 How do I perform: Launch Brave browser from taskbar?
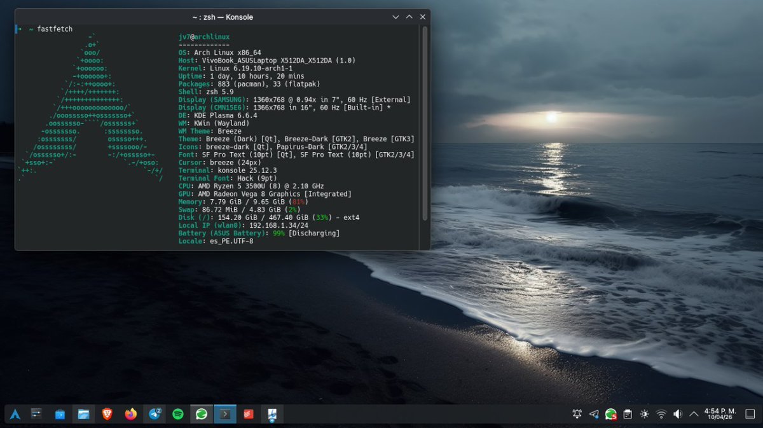pyautogui.click(x=107, y=414)
